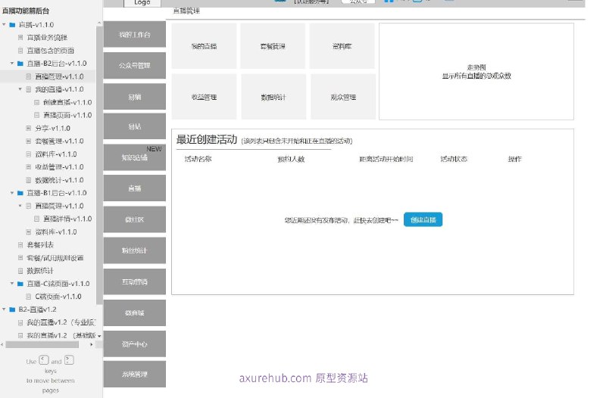Open 创建直播-v1.1.0 in the page tree

click(67, 102)
